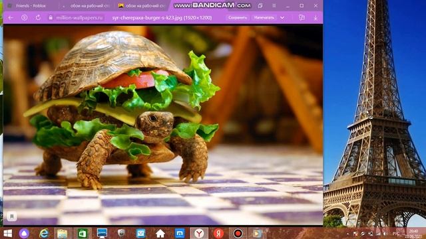Launch Alice voice assistant from taskbar
This screenshot has height=239, width=426.
coord(24,233)
